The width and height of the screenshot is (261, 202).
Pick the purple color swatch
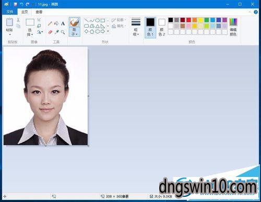pyautogui.click(x=224, y=20)
